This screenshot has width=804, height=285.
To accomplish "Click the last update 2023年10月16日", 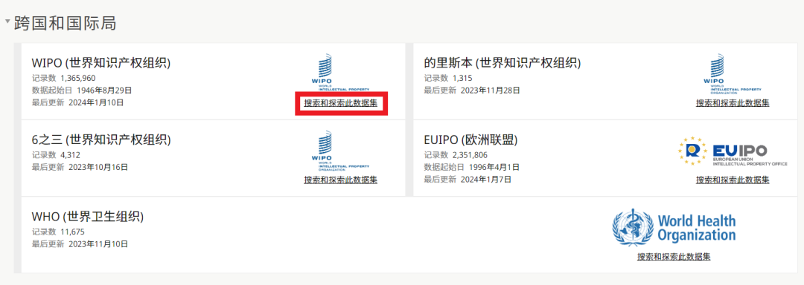I will point(98,167).
